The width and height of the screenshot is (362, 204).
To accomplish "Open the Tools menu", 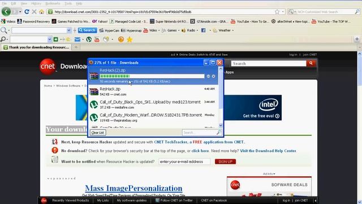I will click(68, 3).
